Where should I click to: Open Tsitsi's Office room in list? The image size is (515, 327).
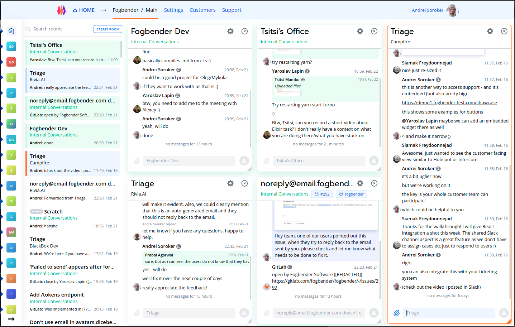click(73, 52)
